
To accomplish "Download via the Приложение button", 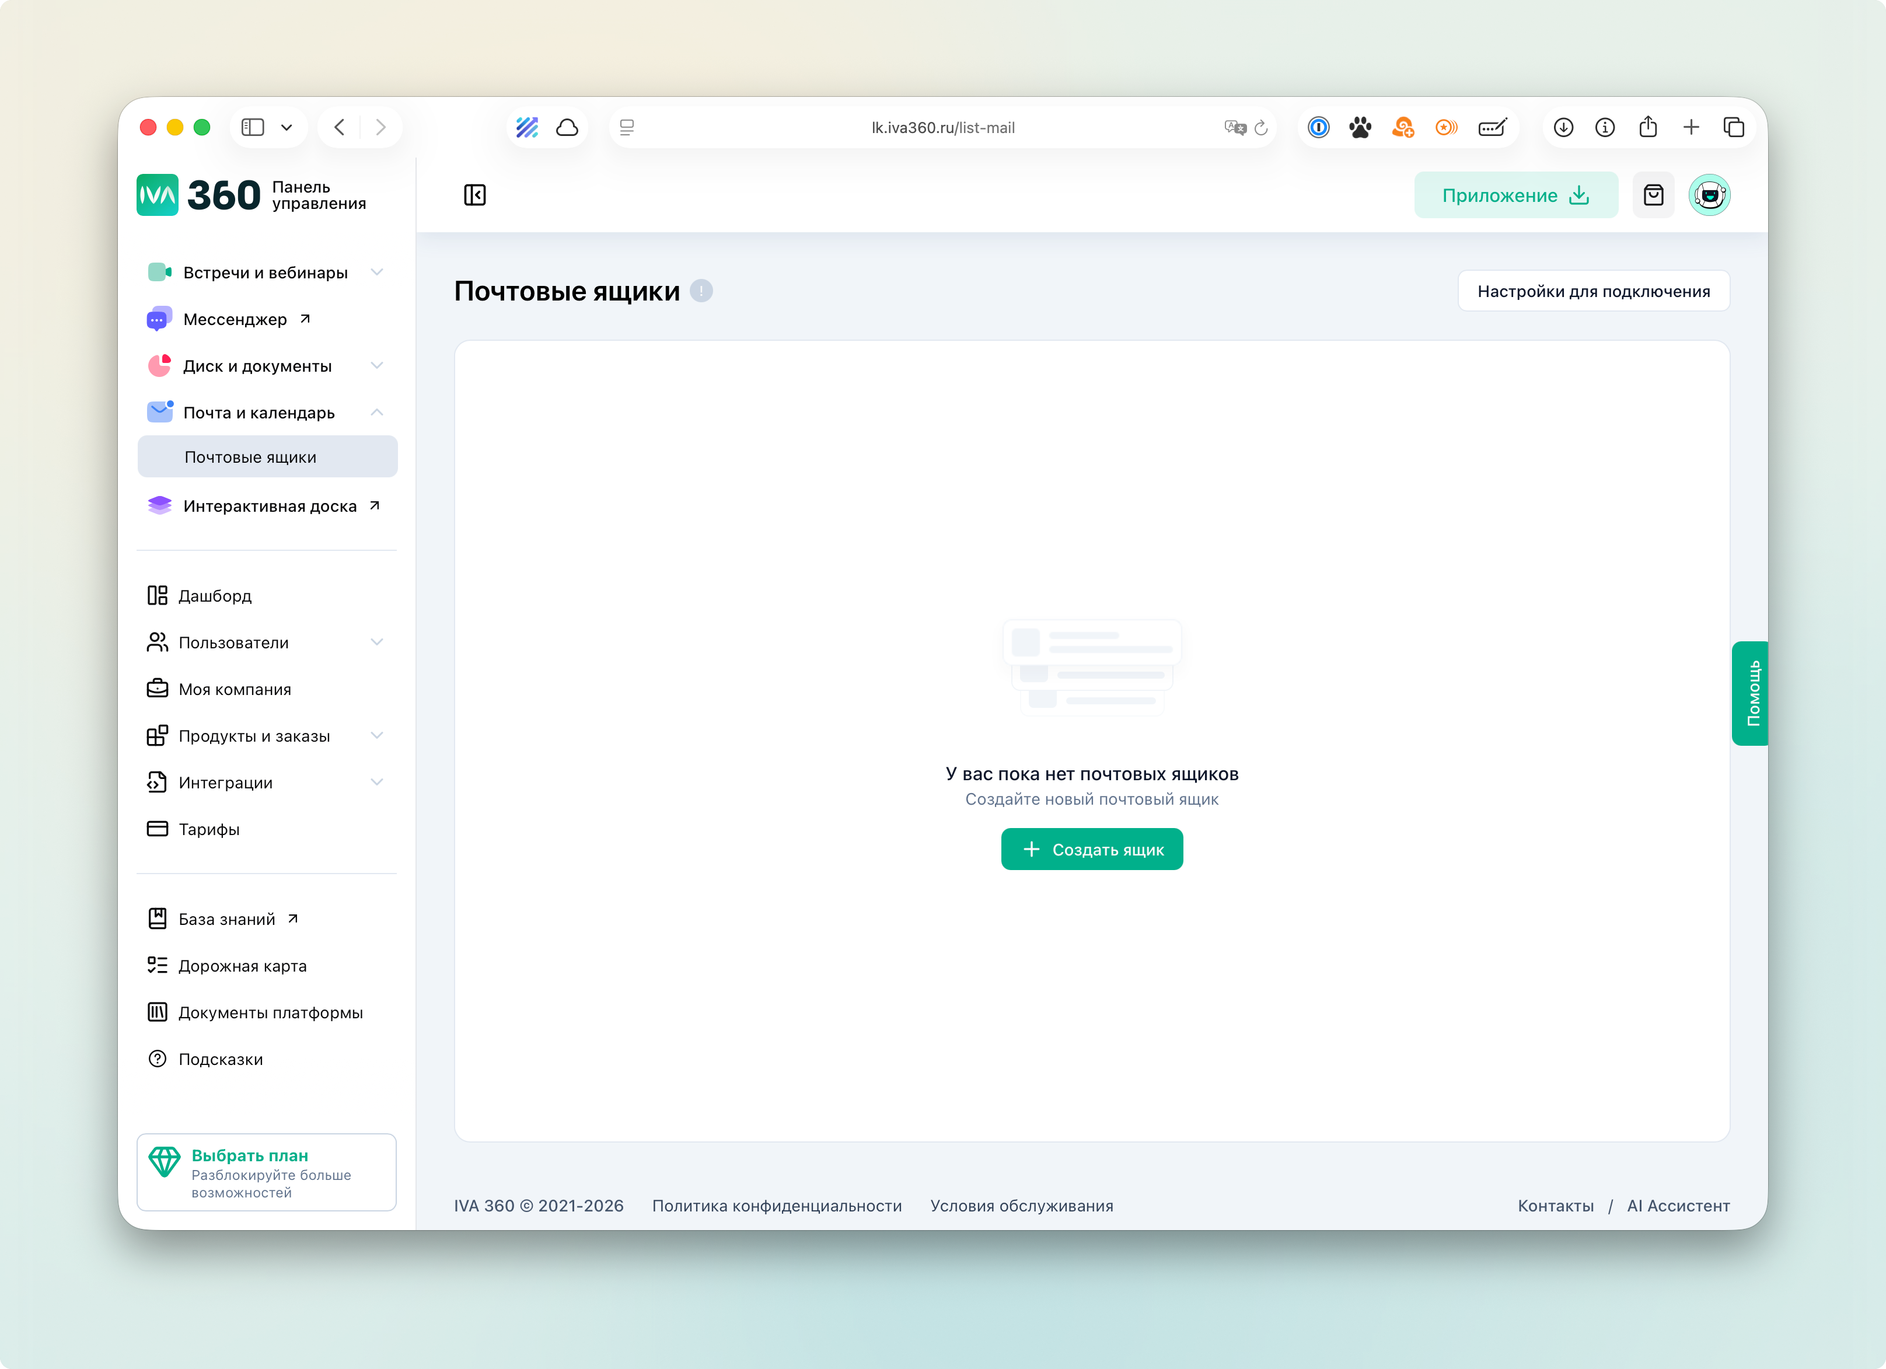I will [1515, 195].
